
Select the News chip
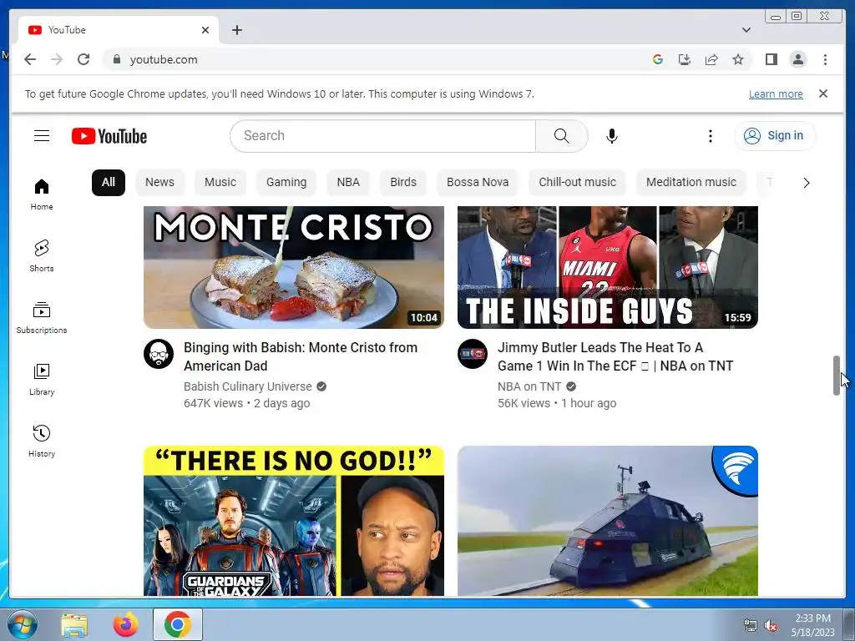tap(159, 182)
